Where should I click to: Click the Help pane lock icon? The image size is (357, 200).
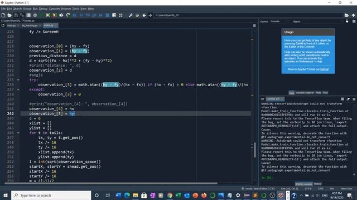[347, 21]
